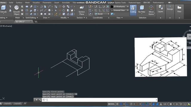Click the reference drawing image
The height and width of the screenshot is (107, 191).
pos(161,57)
